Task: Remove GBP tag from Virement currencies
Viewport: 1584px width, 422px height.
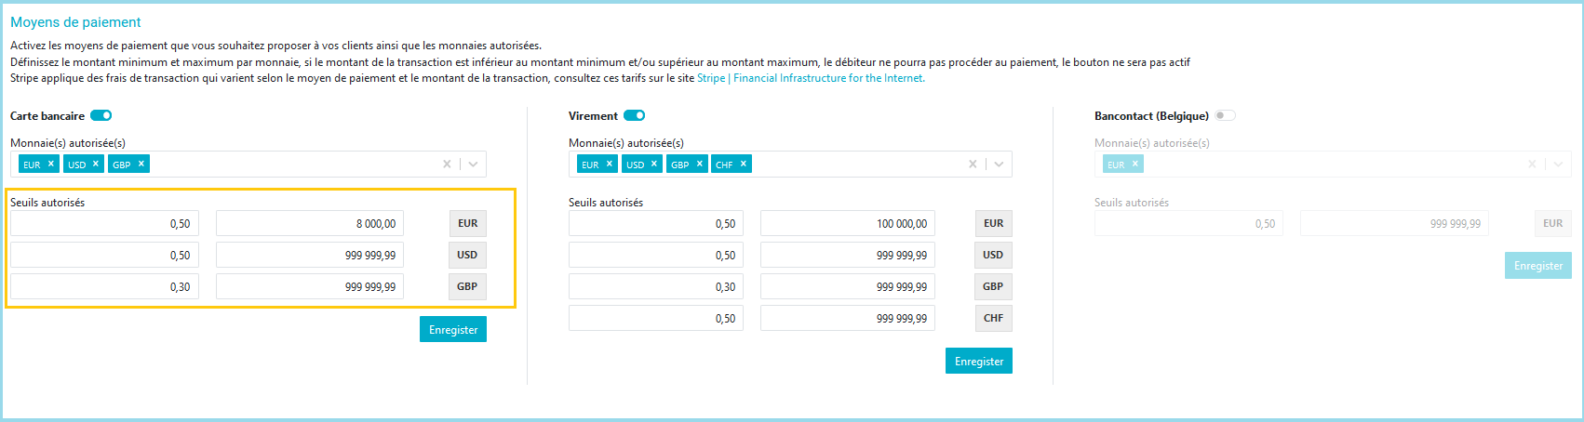Action: pos(700,164)
